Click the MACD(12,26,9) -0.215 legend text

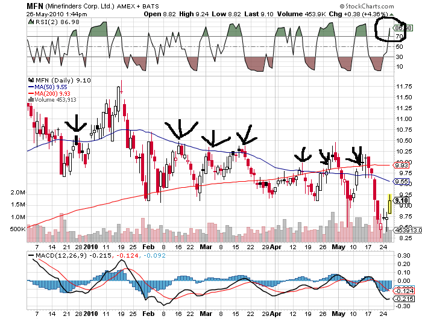click(x=73, y=255)
